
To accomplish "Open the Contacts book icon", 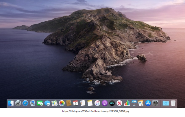I will tap(69, 103).
